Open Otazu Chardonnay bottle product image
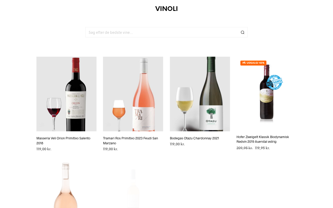The width and height of the screenshot is (333, 208). [x=200, y=94]
